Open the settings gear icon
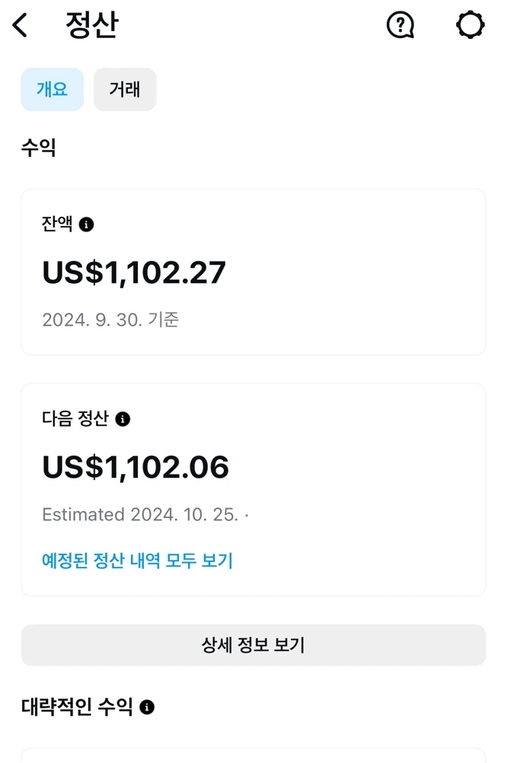This screenshot has height=763, width=507. click(x=469, y=24)
